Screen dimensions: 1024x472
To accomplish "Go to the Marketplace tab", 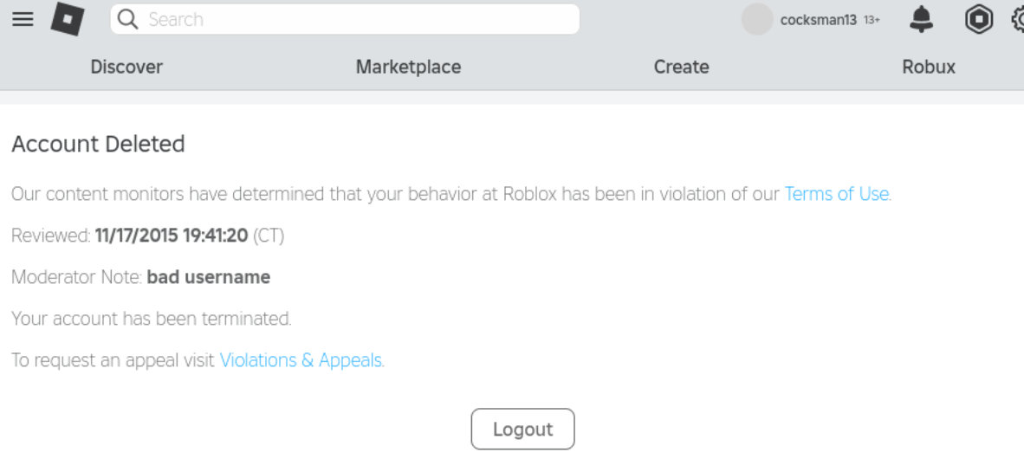I will click(408, 67).
